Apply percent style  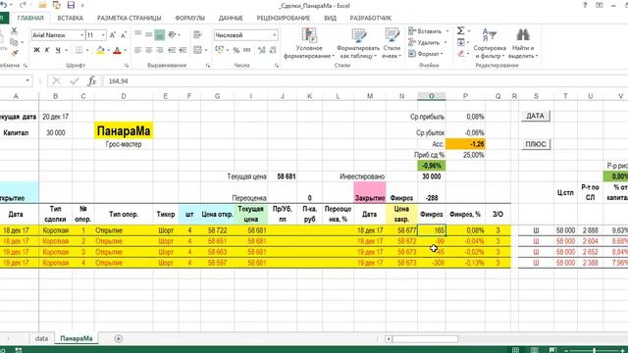pyautogui.click(x=236, y=50)
